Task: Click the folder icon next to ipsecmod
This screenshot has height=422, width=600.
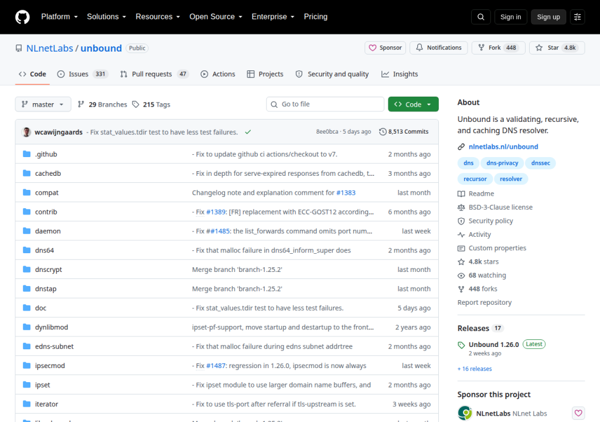Action: pos(26,365)
